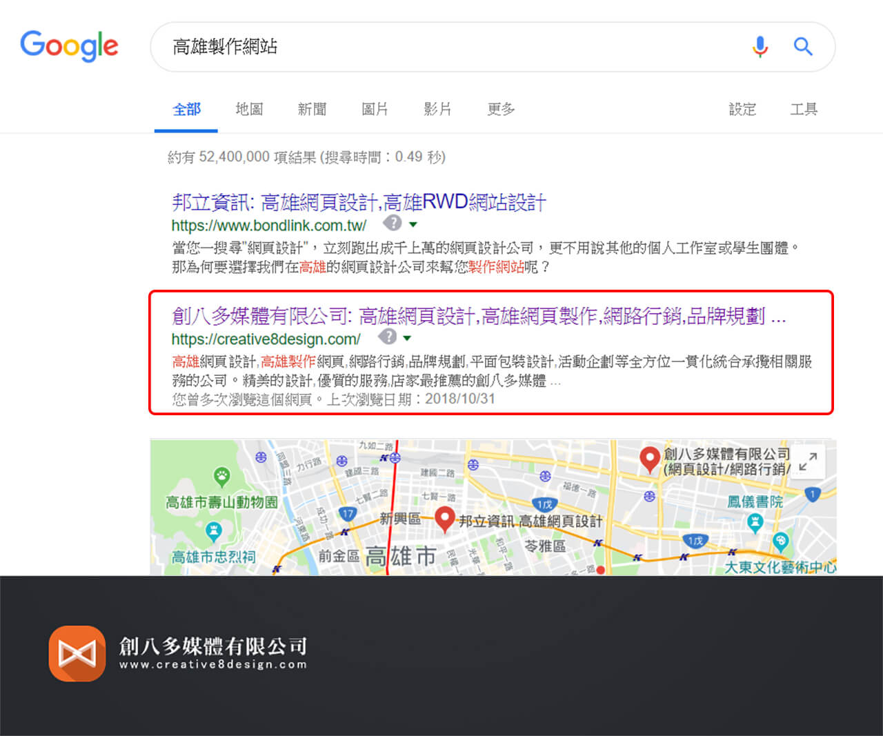
Task: Click the info icon beside bondlink URL
Action: [x=392, y=223]
